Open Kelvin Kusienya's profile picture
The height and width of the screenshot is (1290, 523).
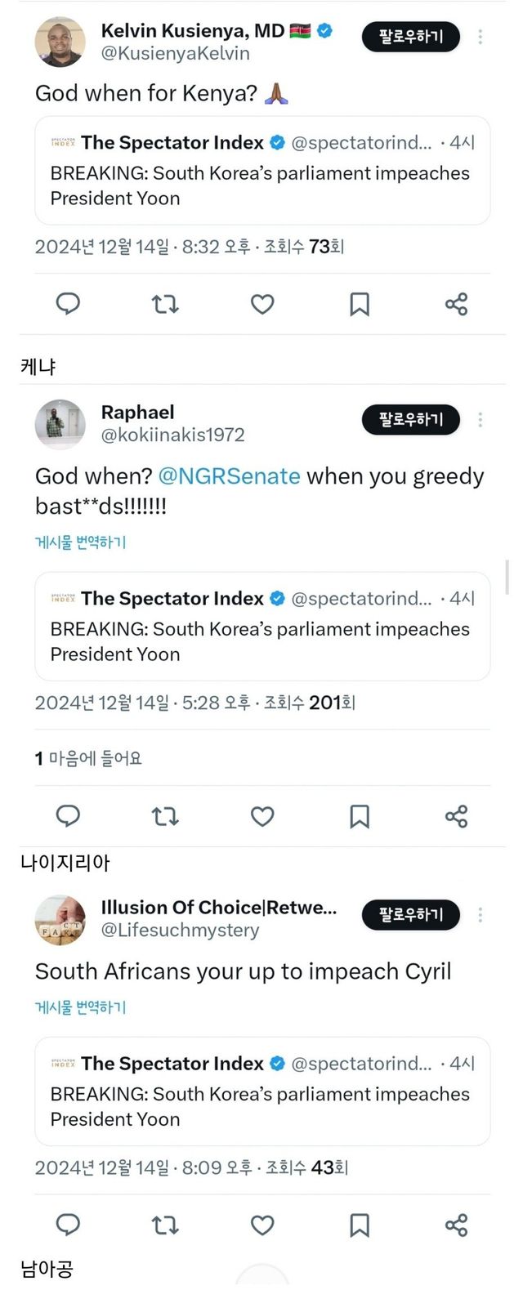(x=60, y=41)
